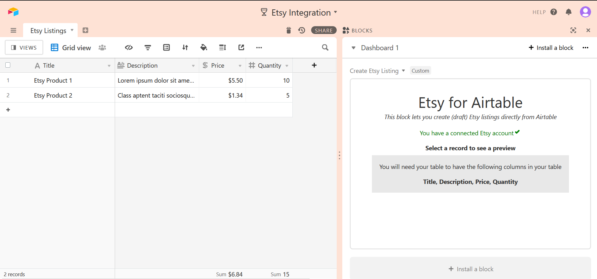Open the row color paint bucket
This screenshot has width=597, height=279.
[204, 47]
